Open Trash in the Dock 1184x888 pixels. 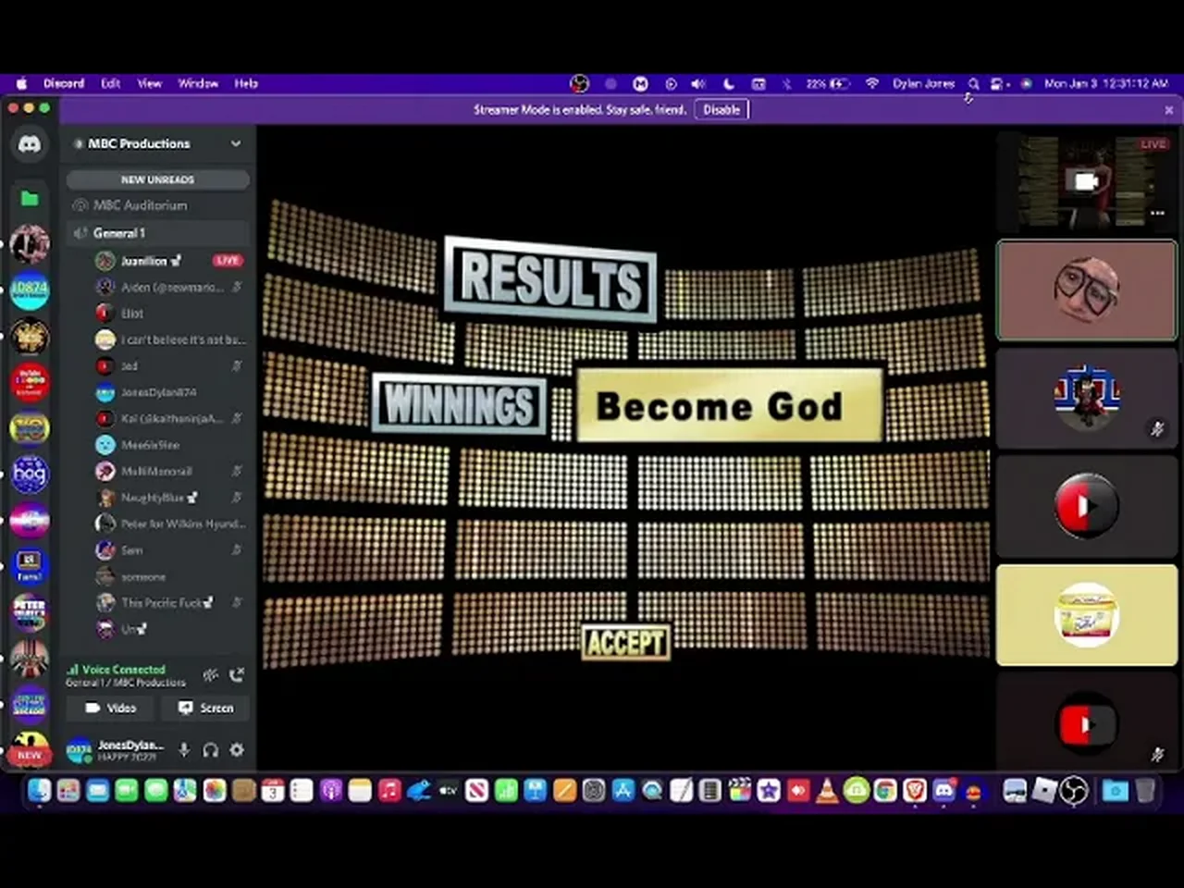pos(1145,791)
